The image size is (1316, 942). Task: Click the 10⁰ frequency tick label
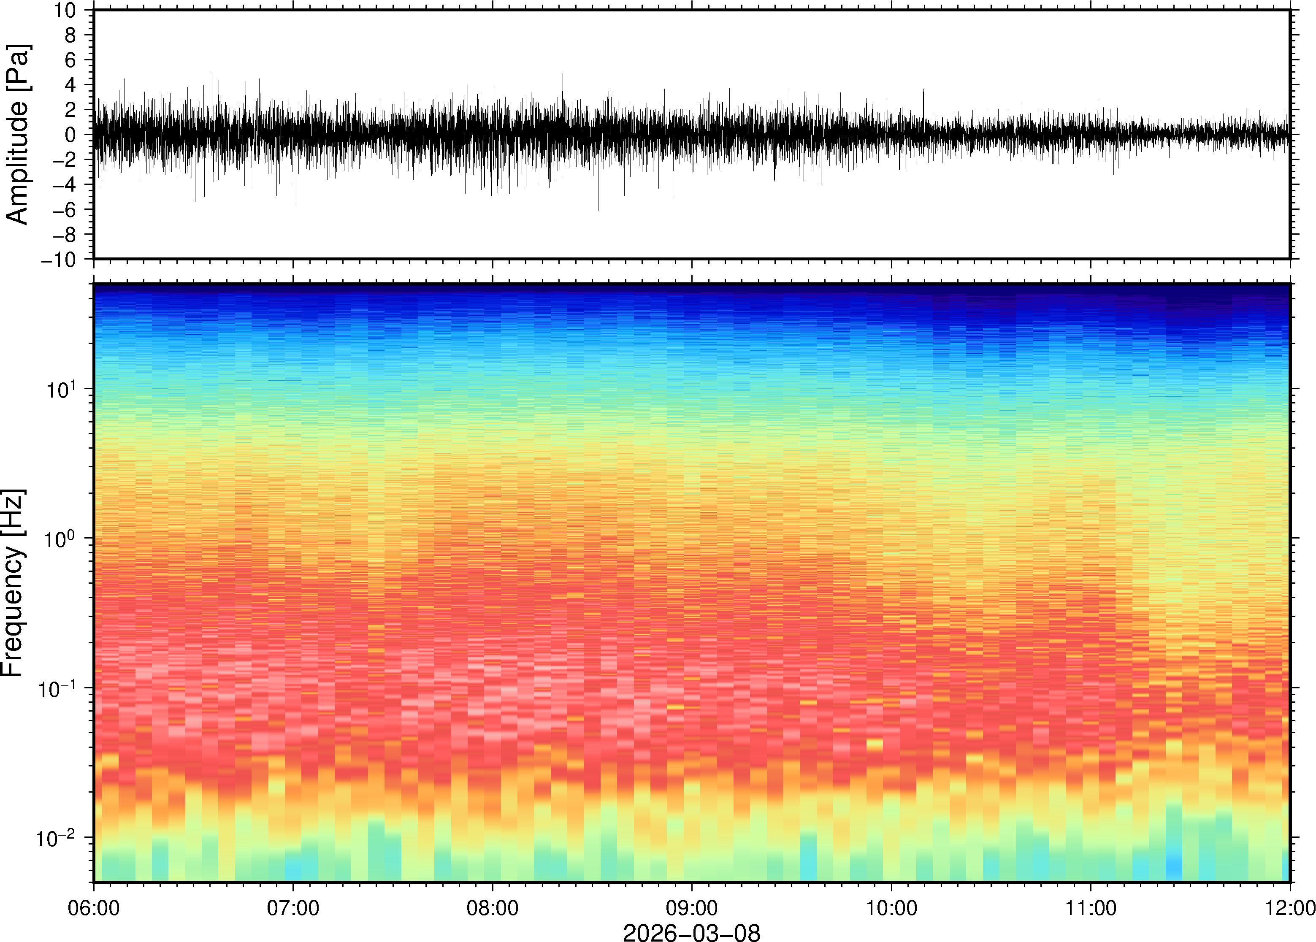click(x=60, y=539)
